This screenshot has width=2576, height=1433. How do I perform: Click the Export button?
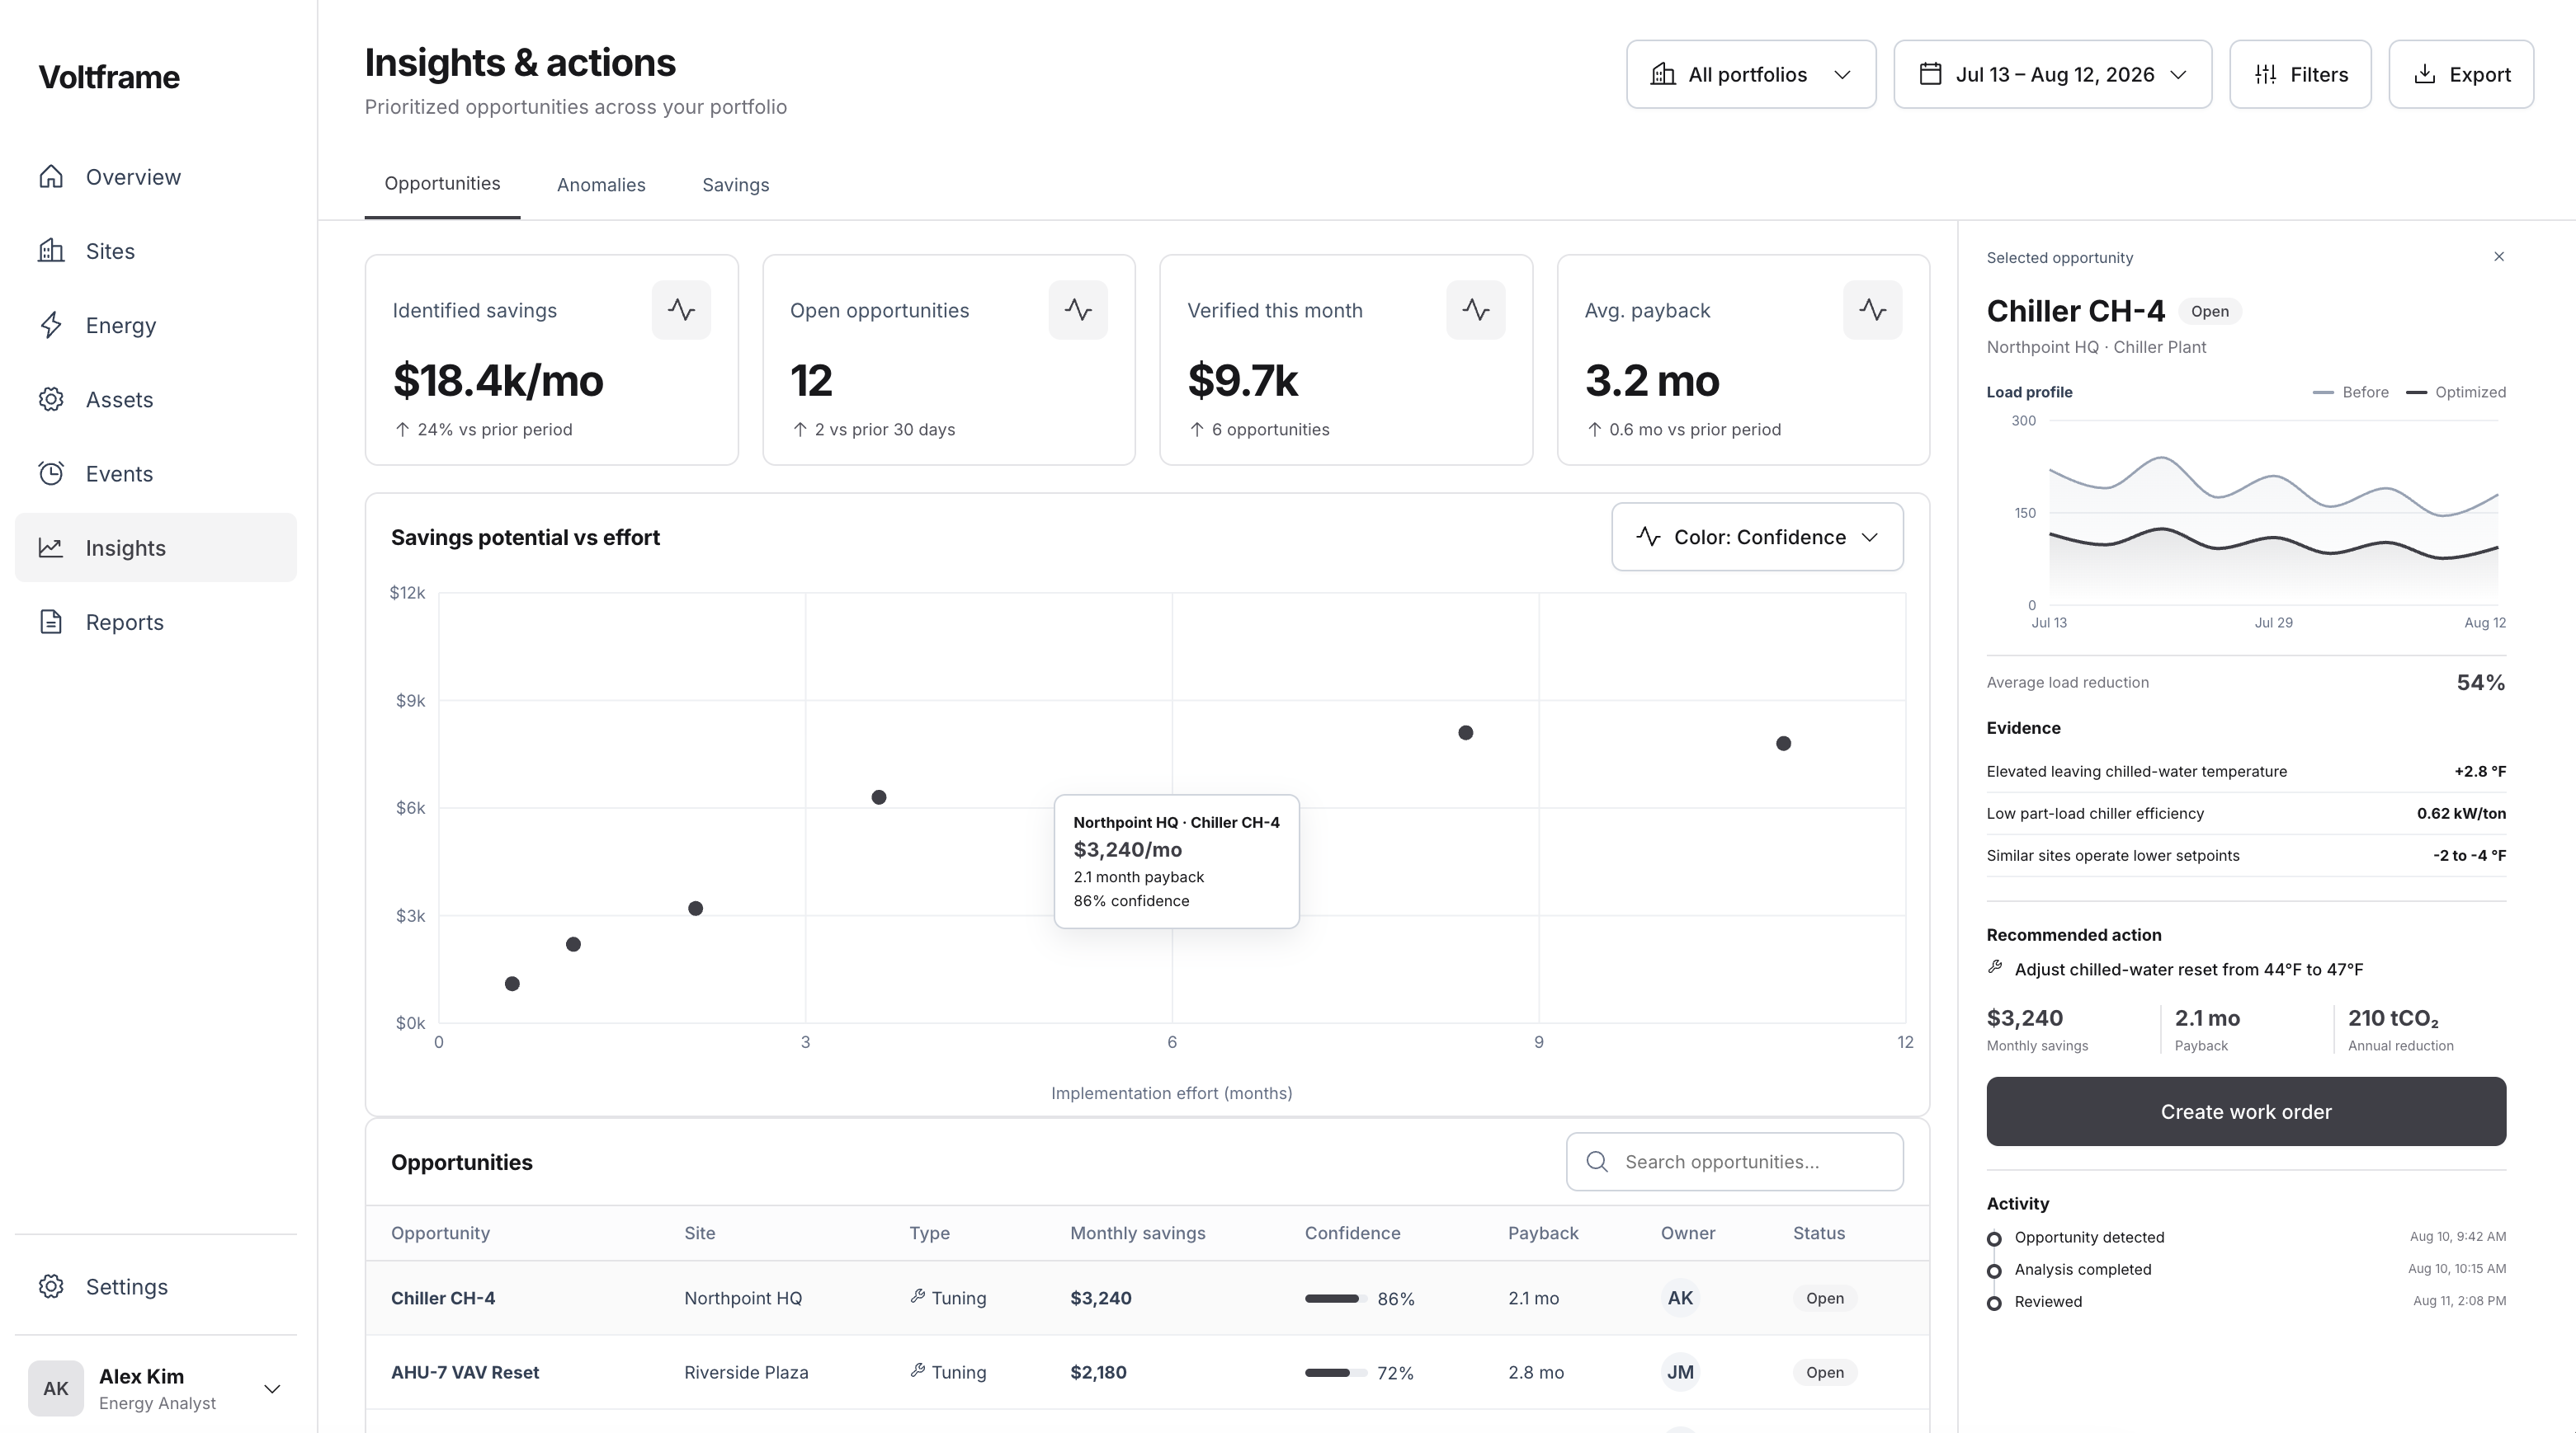pos(2461,74)
